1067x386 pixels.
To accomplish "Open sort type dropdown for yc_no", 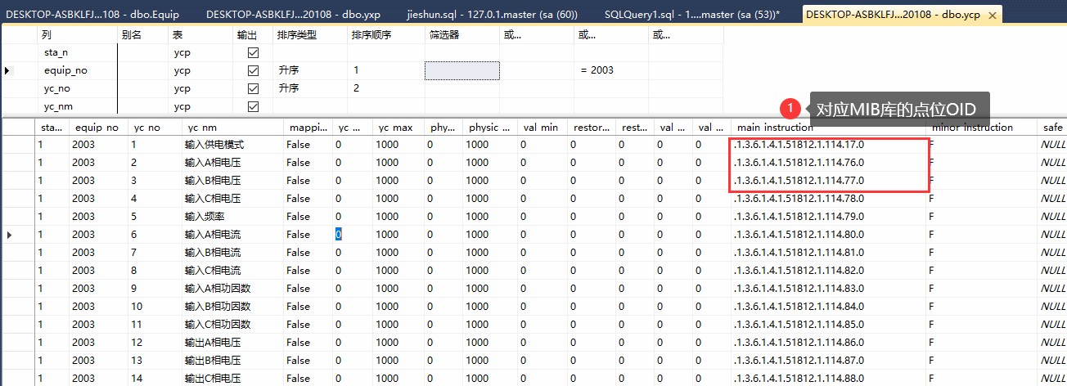I will pyautogui.click(x=309, y=88).
